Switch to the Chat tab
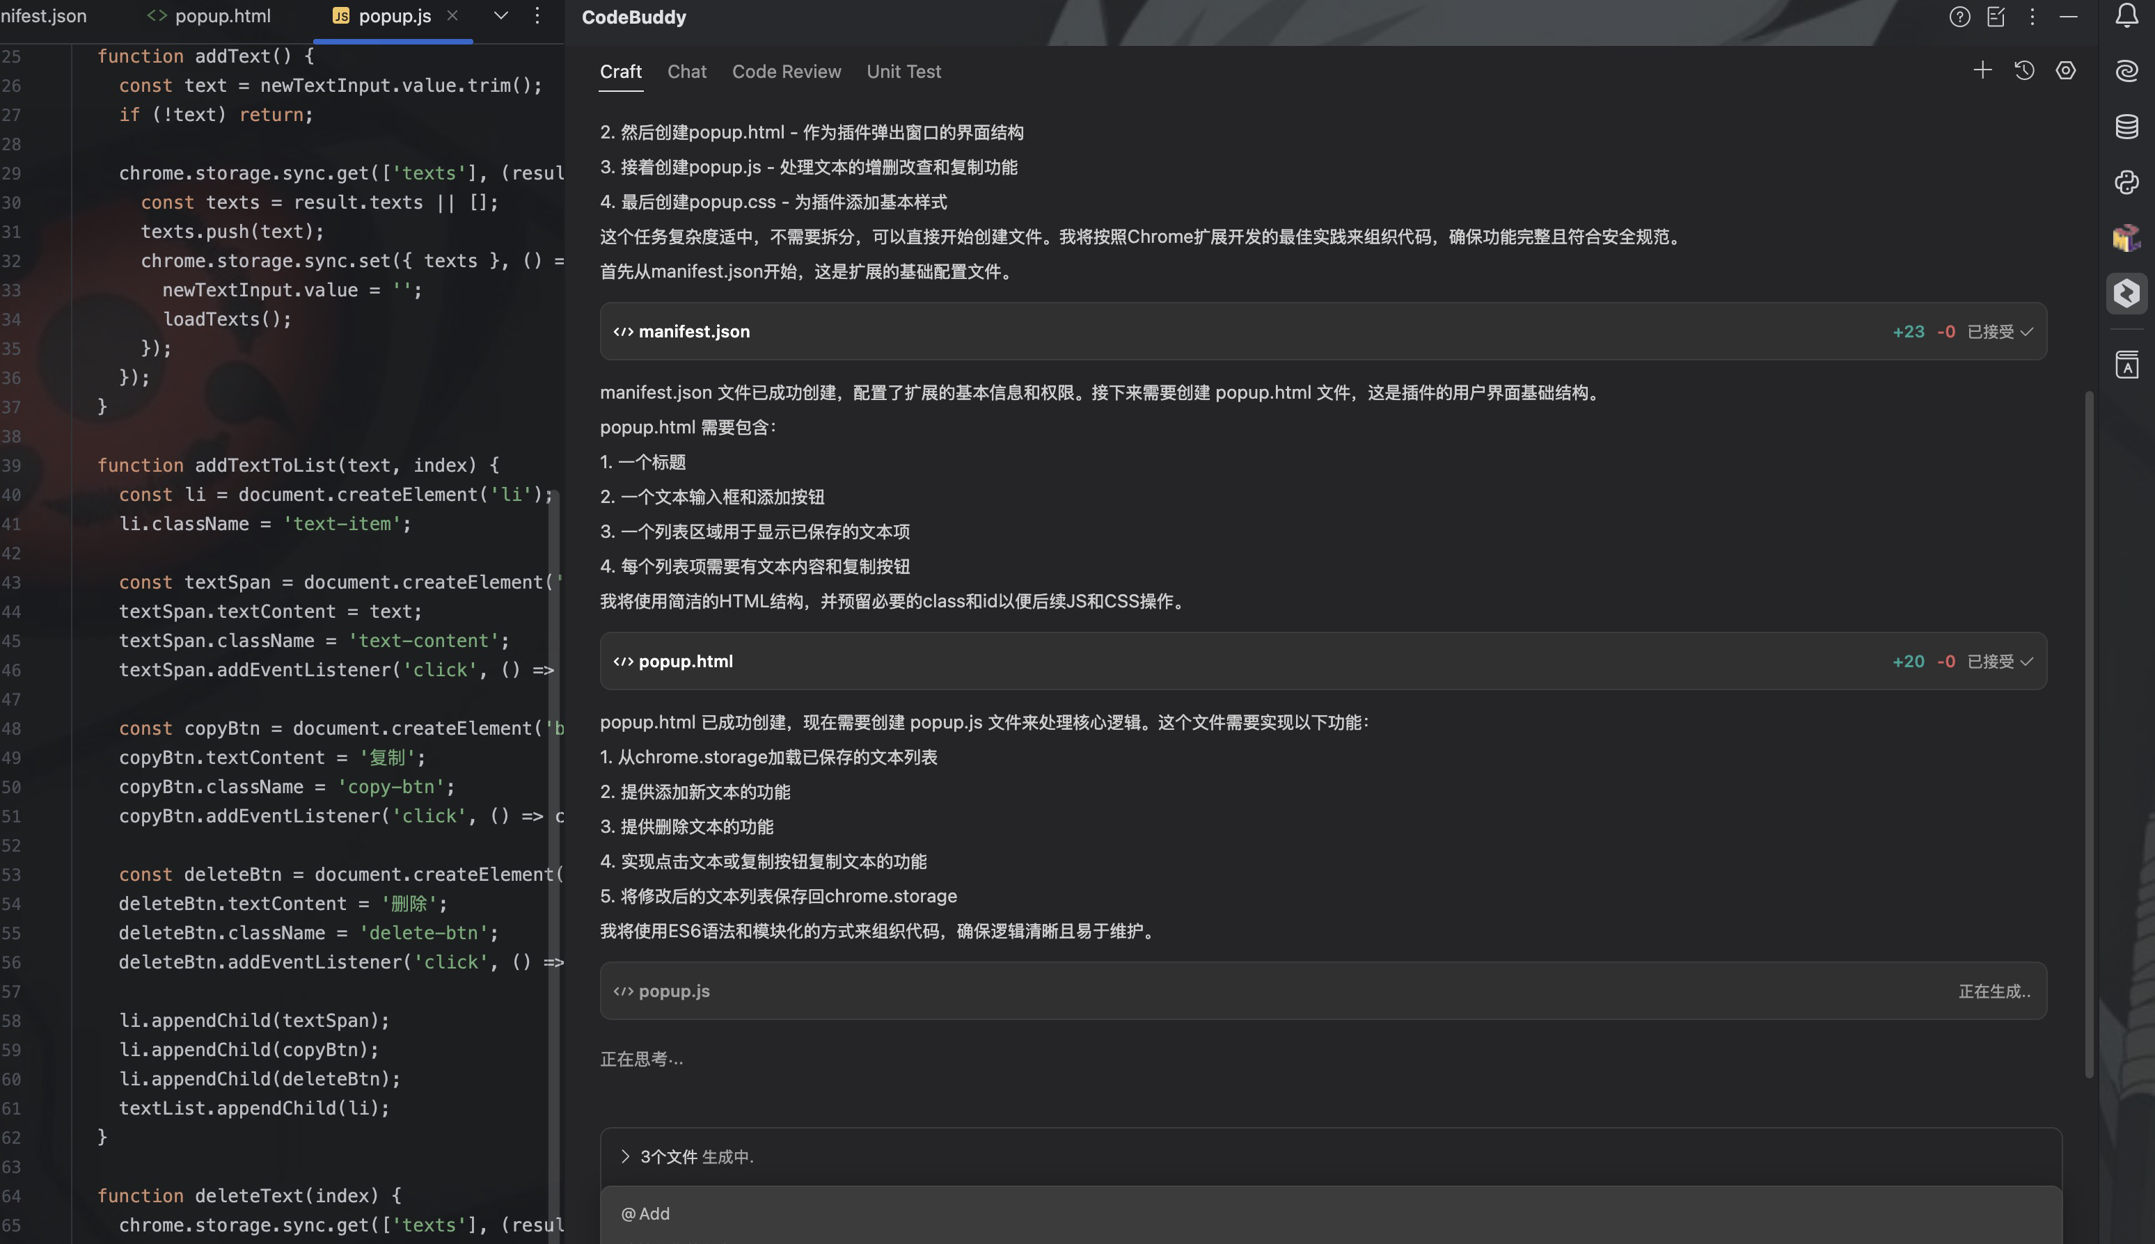Screen dimensions: 2155x1244 pyautogui.click(x=686, y=72)
